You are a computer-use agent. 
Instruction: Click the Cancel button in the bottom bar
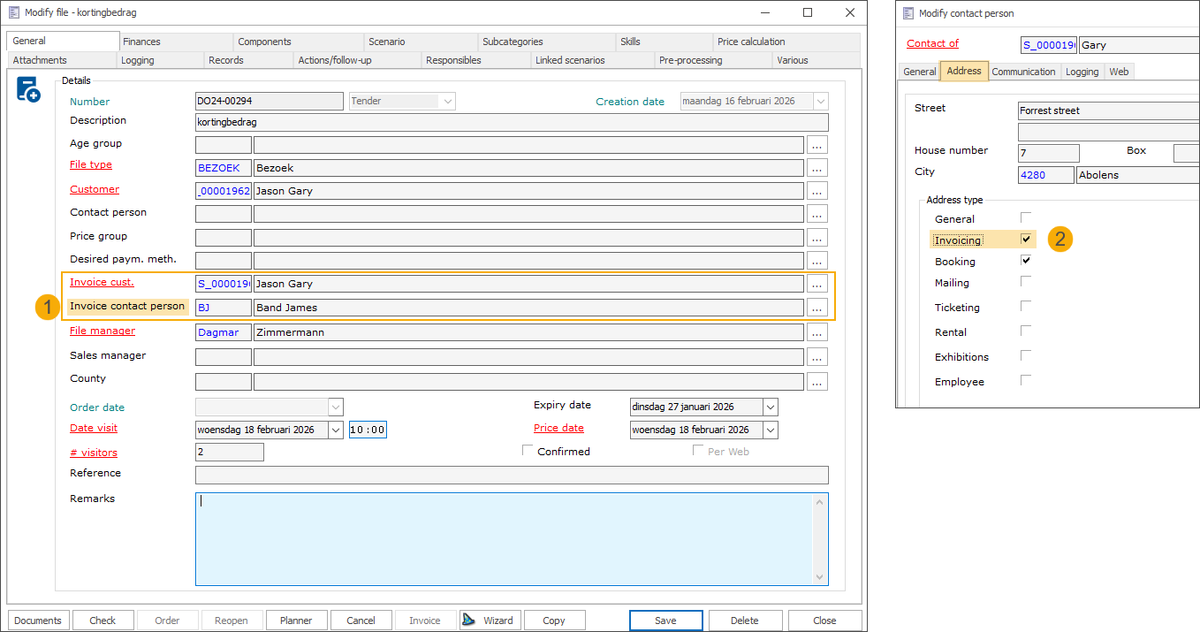[361, 621]
